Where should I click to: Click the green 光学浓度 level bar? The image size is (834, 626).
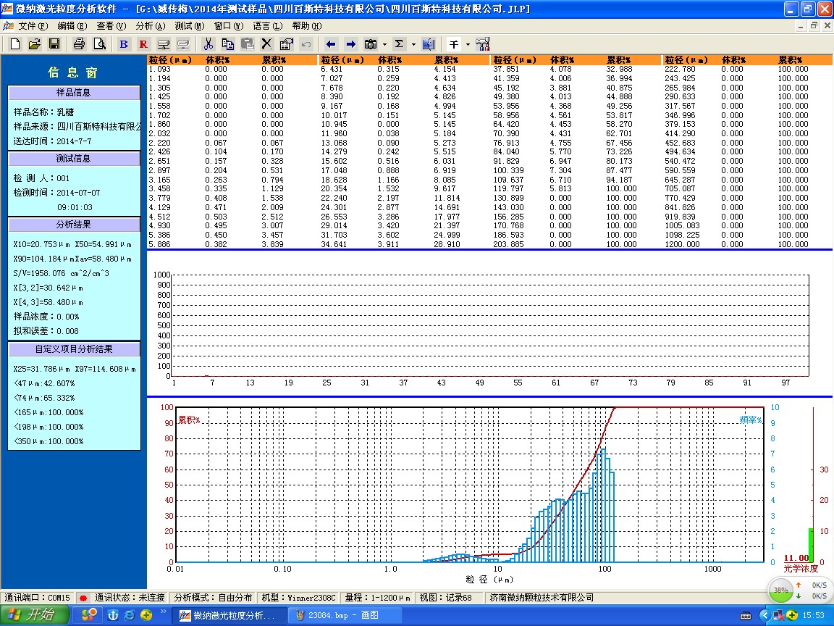click(811, 545)
